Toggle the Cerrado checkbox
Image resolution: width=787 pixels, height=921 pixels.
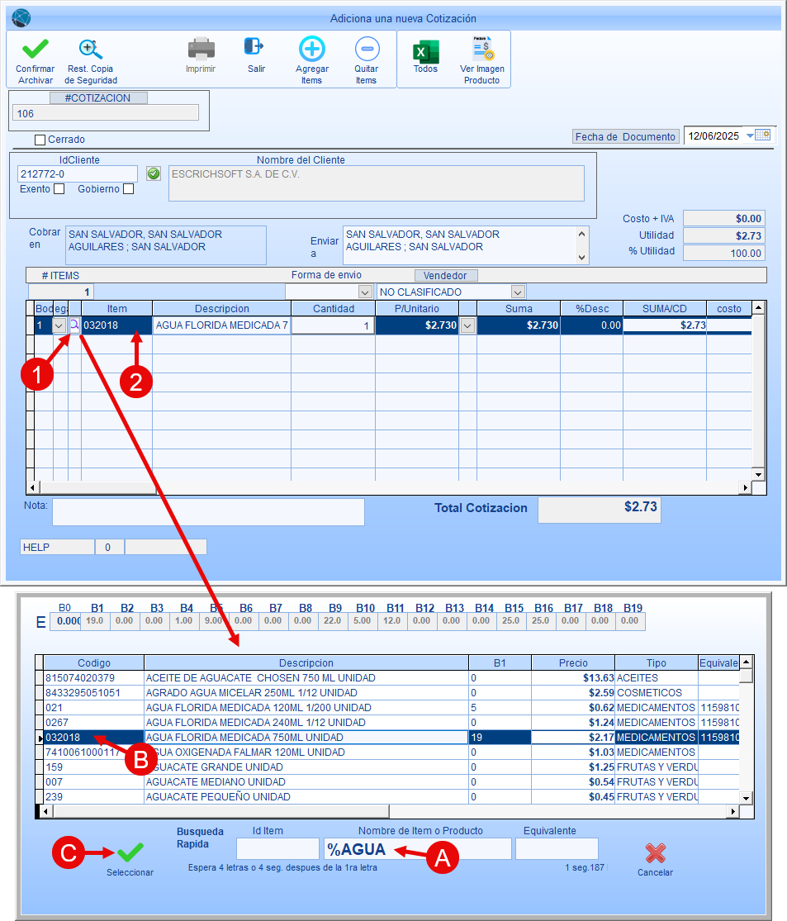pyautogui.click(x=40, y=140)
